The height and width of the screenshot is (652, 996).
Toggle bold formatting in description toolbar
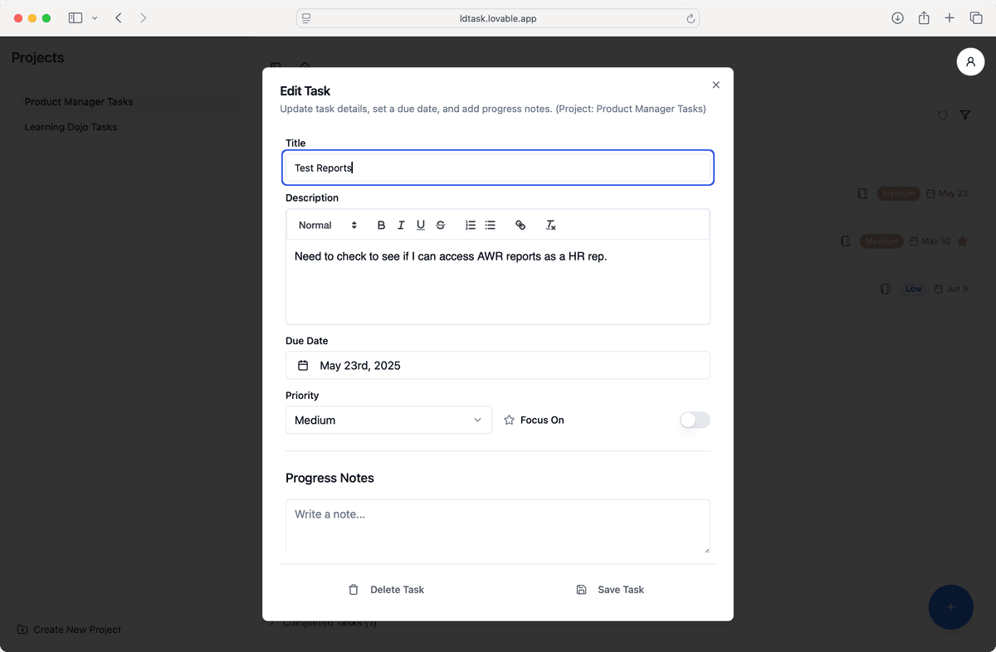click(381, 225)
